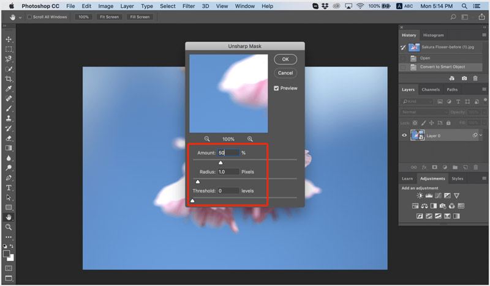Select the Lasso tool in toolbar
The image size is (490, 286).
click(x=9, y=59)
